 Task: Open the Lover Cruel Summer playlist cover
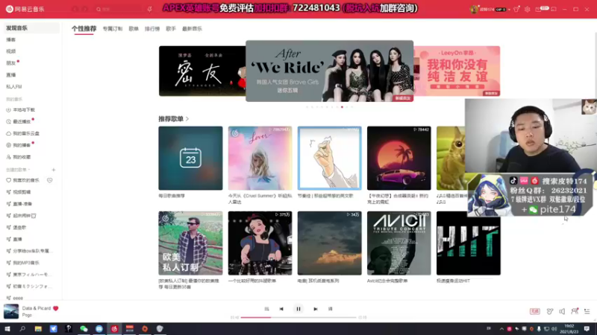point(260,158)
